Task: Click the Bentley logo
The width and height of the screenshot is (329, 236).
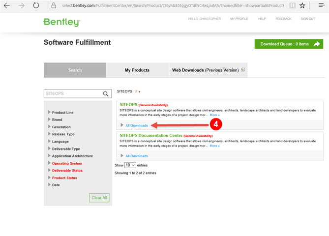Action: 62,22
